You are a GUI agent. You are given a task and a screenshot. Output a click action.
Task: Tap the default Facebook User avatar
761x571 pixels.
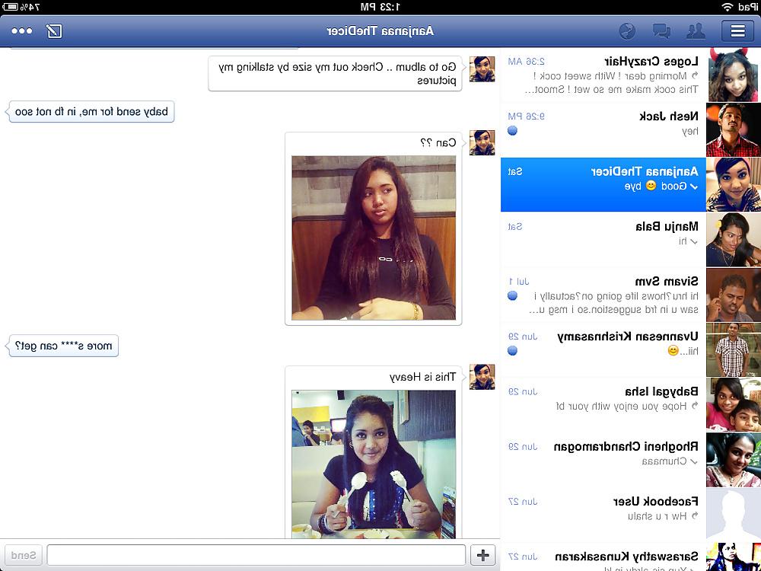(734, 515)
